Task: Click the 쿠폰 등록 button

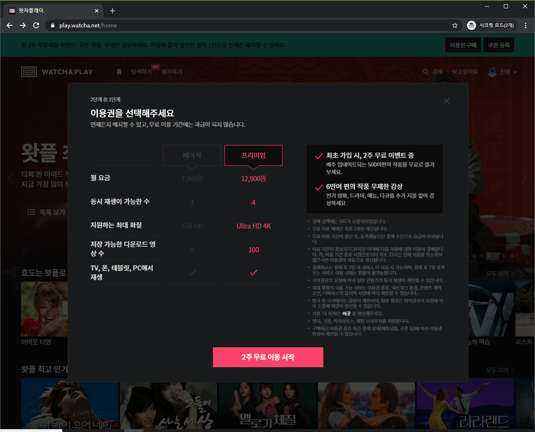Action: click(499, 45)
